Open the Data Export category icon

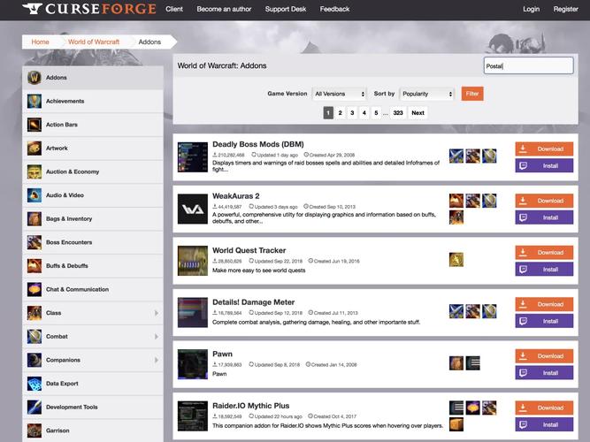tap(34, 384)
